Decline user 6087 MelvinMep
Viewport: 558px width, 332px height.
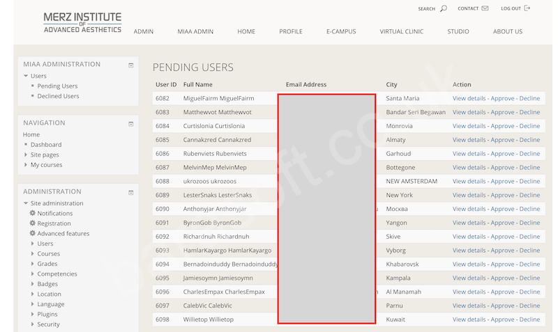tap(529, 168)
